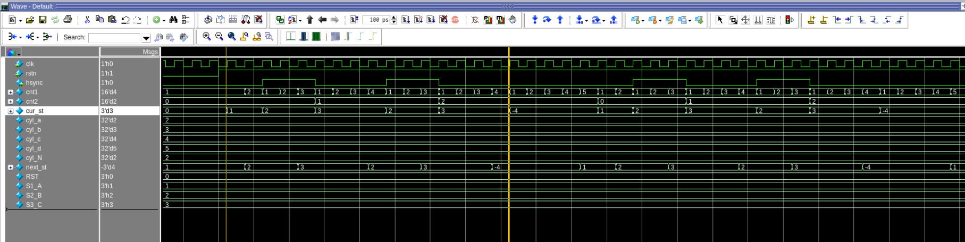Click the black left arrow icon
This screenshot has width=965, height=242.
click(x=322, y=20)
